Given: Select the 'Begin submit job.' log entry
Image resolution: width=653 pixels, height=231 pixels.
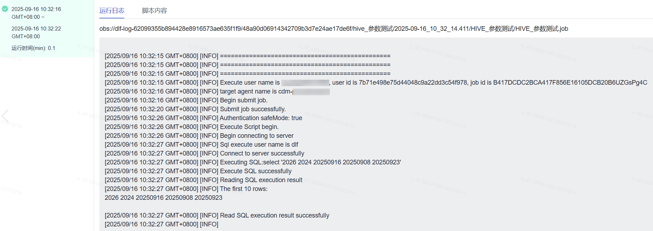Looking at the screenshot, I should point(244,100).
